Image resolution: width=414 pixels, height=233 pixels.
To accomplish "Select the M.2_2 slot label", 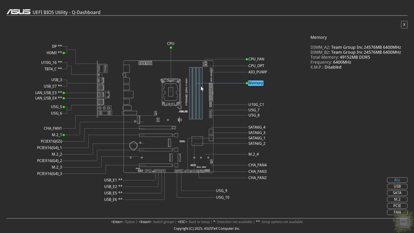I will pyautogui.click(x=57, y=154).
